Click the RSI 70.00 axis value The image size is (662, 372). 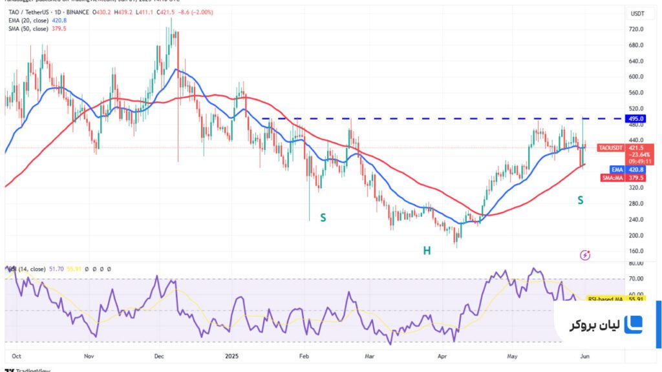tap(636, 279)
